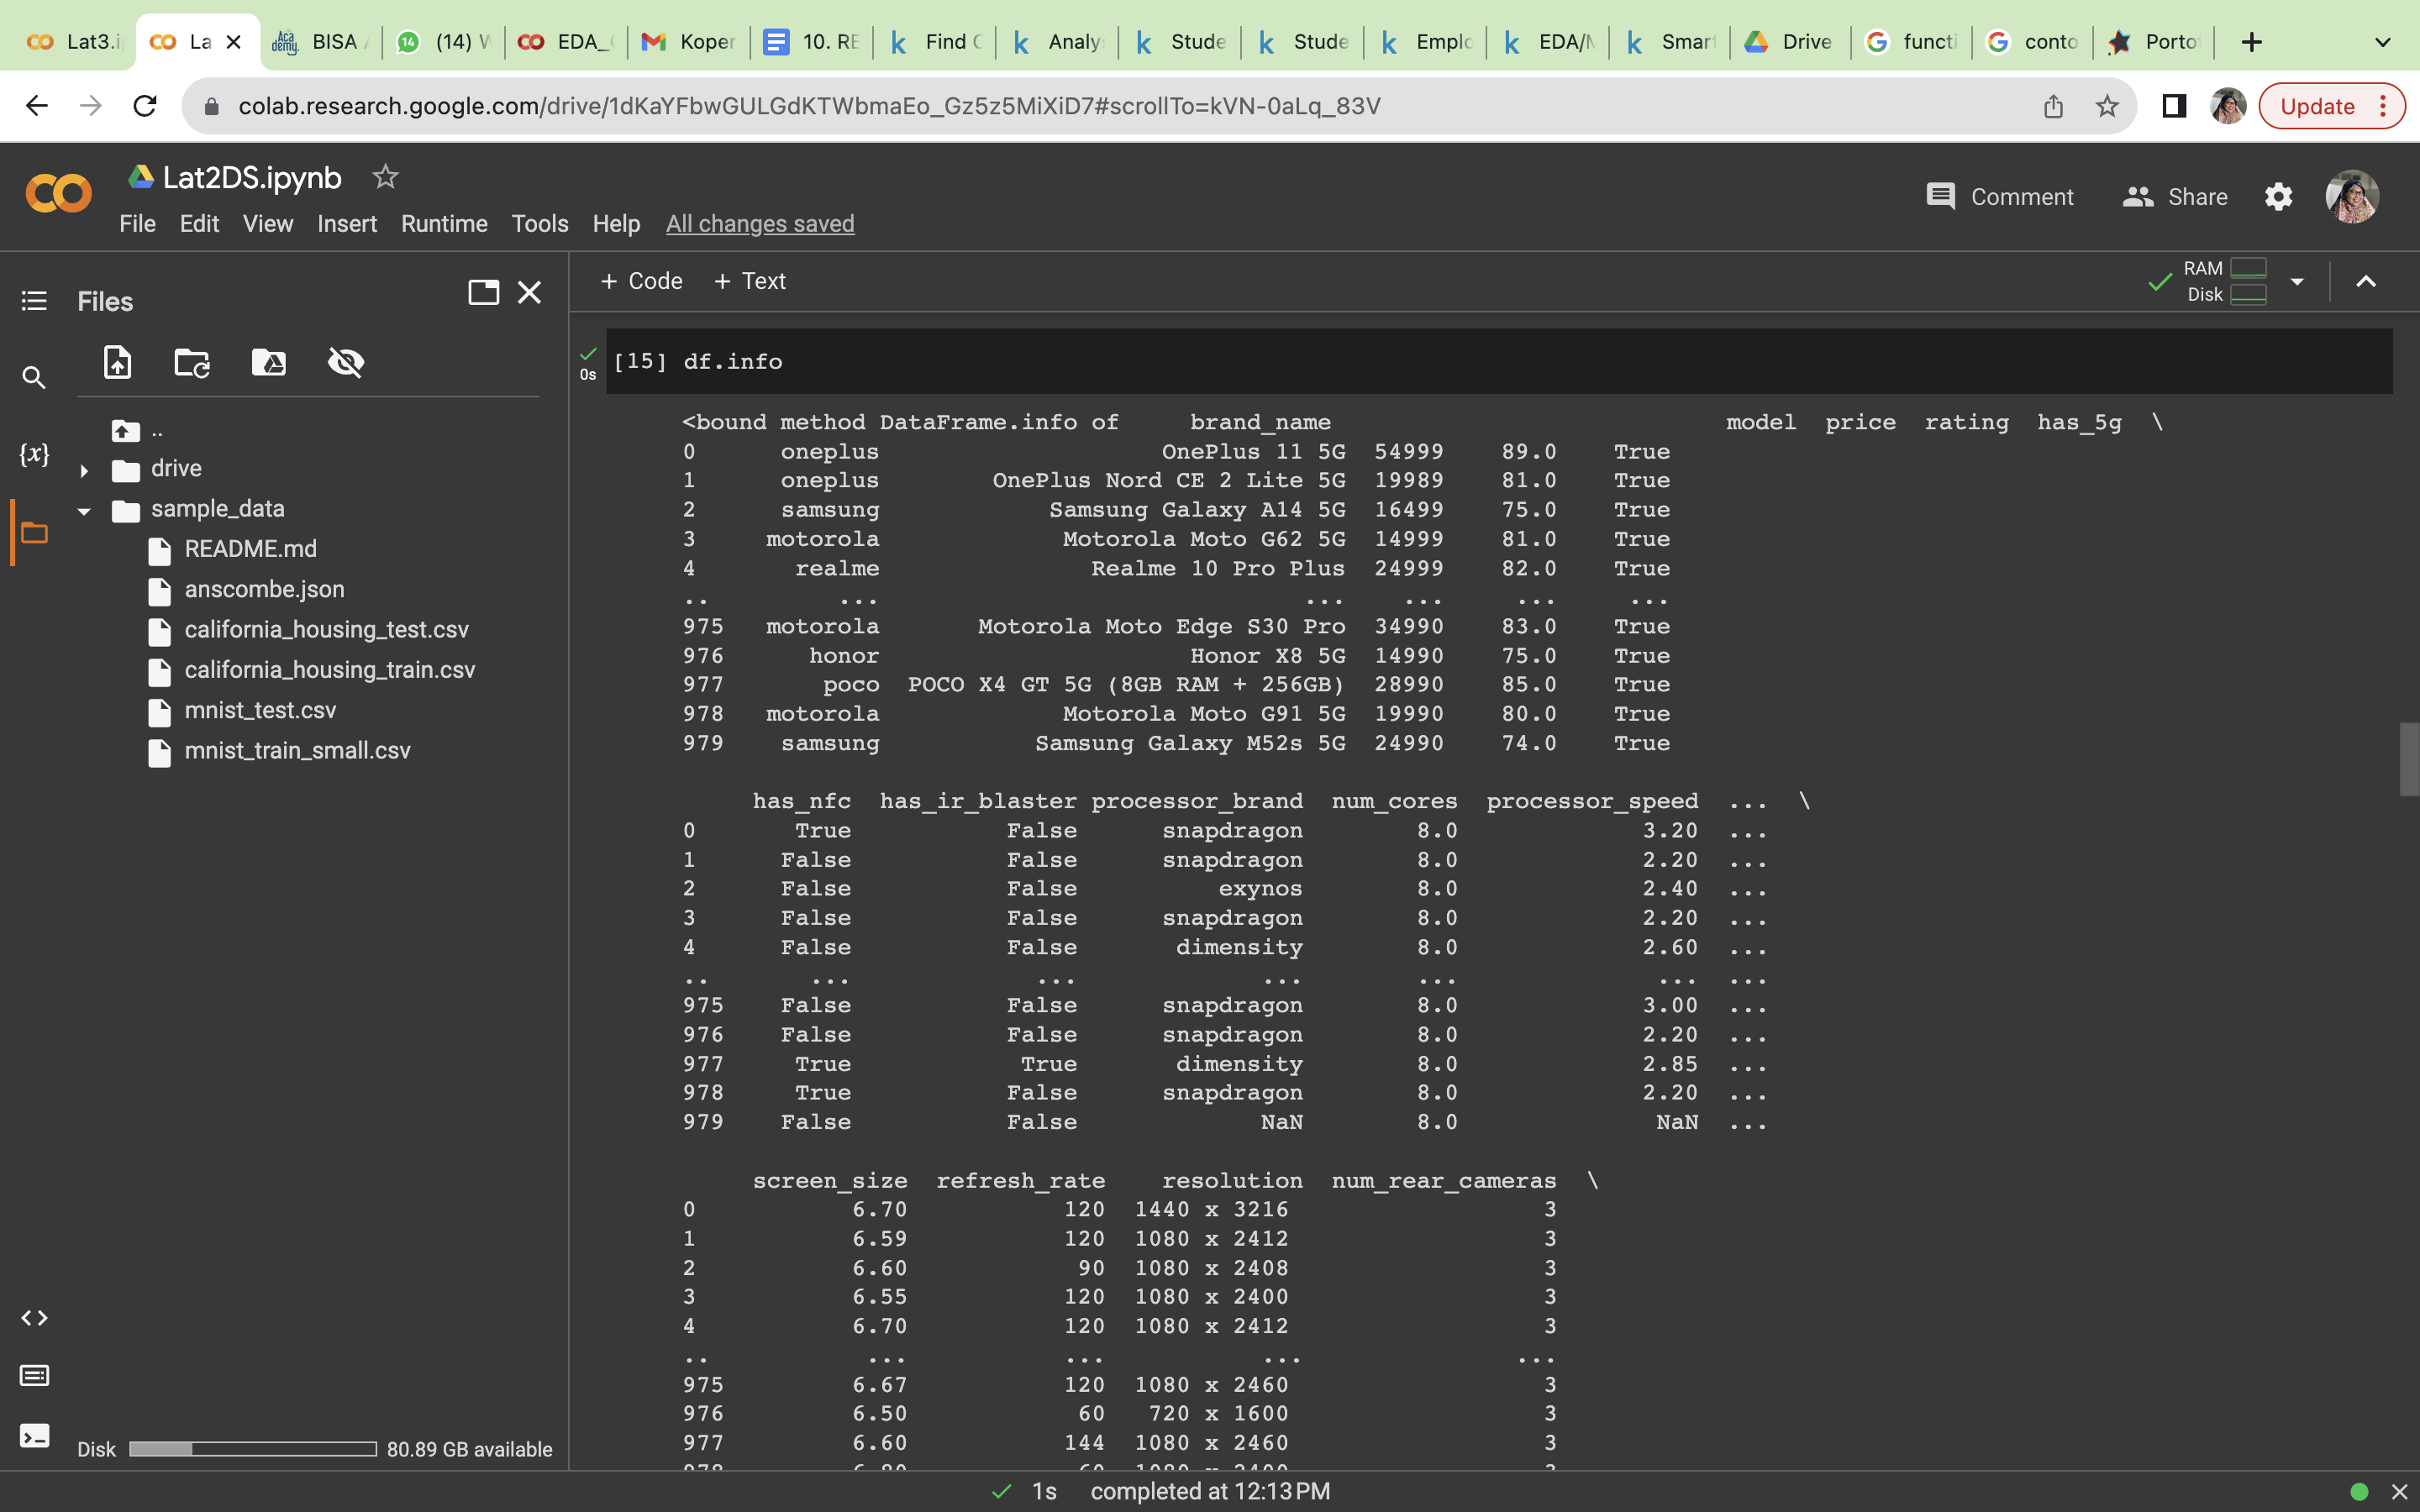The height and width of the screenshot is (1512, 2420).
Task: Switch to the BISA browser tab
Action: (x=320, y=42)
